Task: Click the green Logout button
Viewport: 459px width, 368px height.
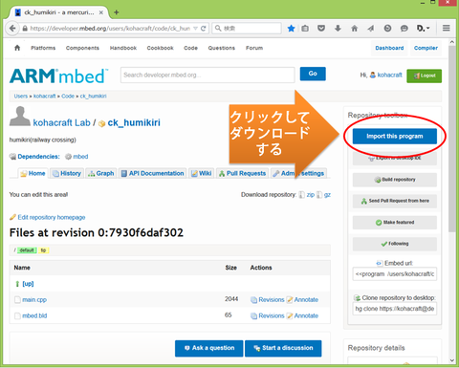Action: (424, 76)
